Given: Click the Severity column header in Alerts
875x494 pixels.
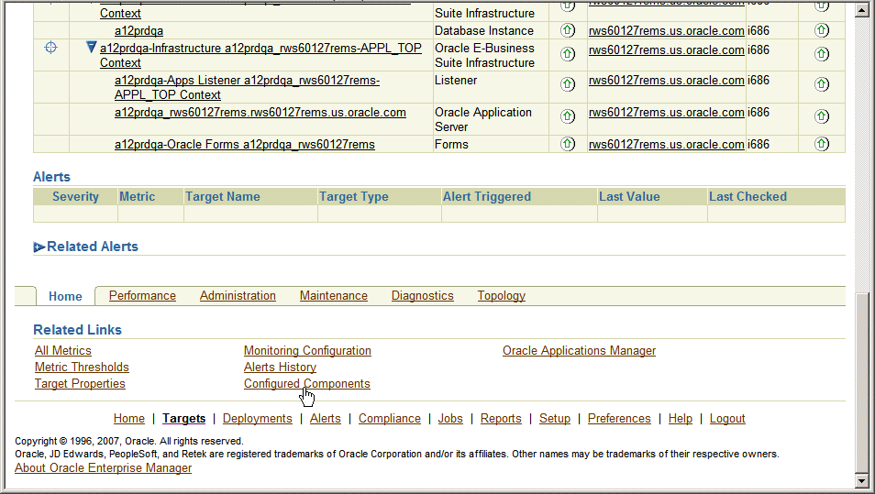Looking at the screenshot, I should click(x=75, y=196).
